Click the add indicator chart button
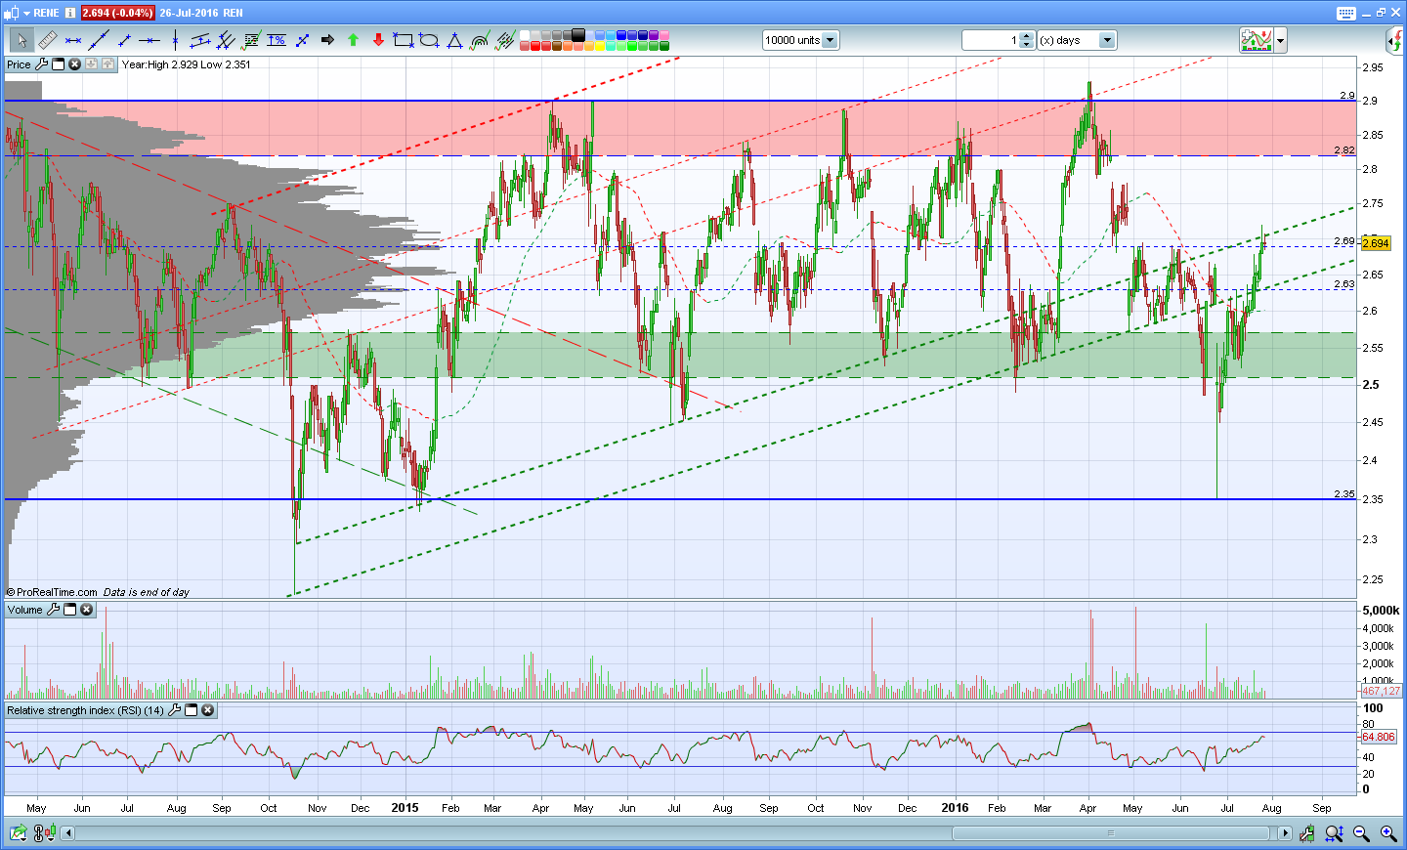Image resolution: width=1407 pixels, height=850 pixels. (x=1257, y=40)
